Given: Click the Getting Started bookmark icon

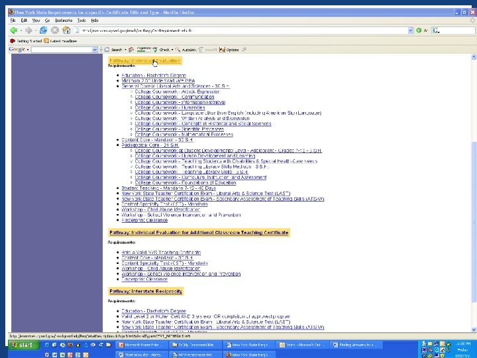Looking at the screenshot, I should pyautogui.click(x=13, y=41).
